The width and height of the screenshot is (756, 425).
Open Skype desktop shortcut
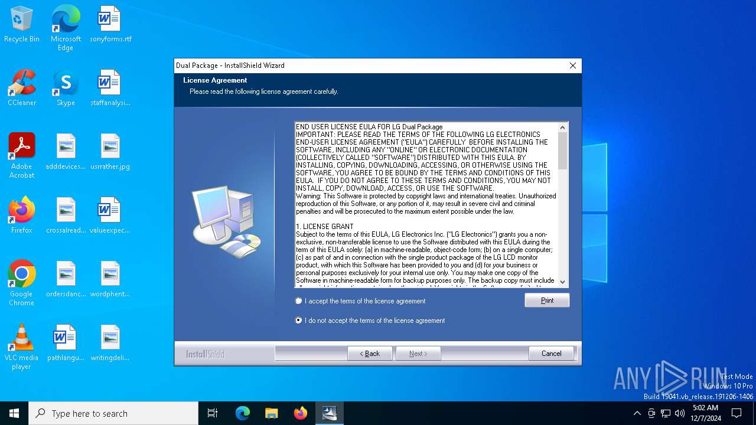pyautogui.click(x=66, y=88)
